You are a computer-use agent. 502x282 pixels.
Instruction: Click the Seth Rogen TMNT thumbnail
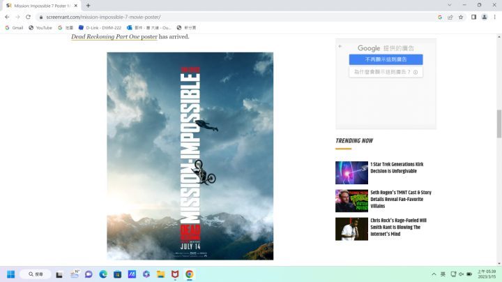[x=351, y=201]
